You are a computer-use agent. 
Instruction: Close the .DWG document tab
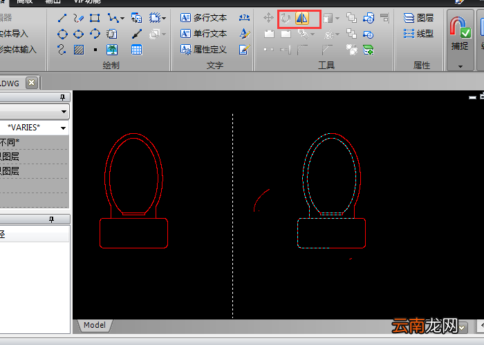(x=31, y=83)
